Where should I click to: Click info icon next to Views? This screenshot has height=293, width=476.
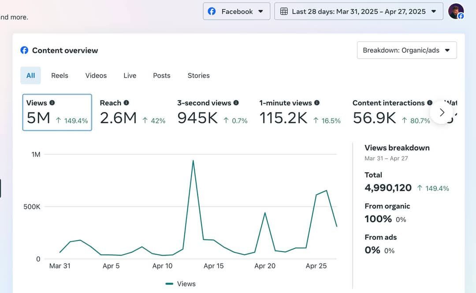(52, 103)
